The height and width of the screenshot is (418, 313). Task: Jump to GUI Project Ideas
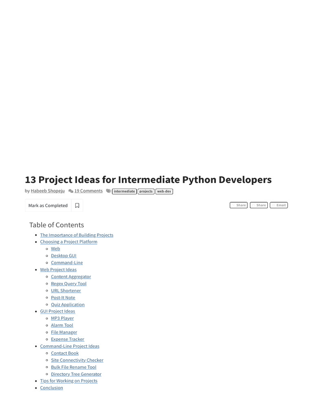[x=57, y=311]
